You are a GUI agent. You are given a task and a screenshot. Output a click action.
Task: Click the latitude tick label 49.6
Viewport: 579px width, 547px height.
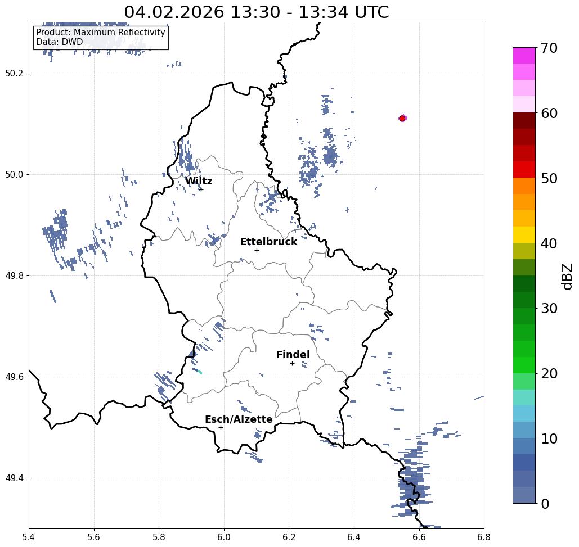click(14, 377)
